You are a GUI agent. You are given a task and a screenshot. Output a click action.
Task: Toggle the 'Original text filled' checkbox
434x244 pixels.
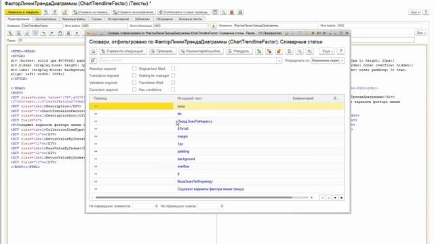point(173,68)
